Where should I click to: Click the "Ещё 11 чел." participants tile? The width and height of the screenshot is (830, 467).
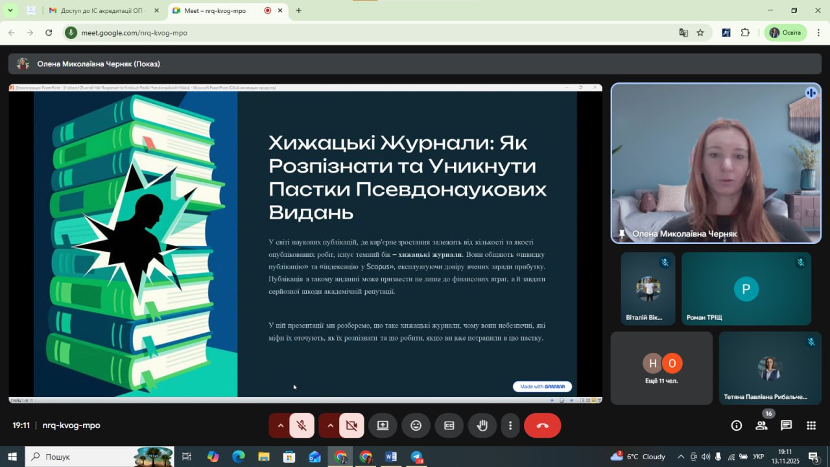coord(661,368)
